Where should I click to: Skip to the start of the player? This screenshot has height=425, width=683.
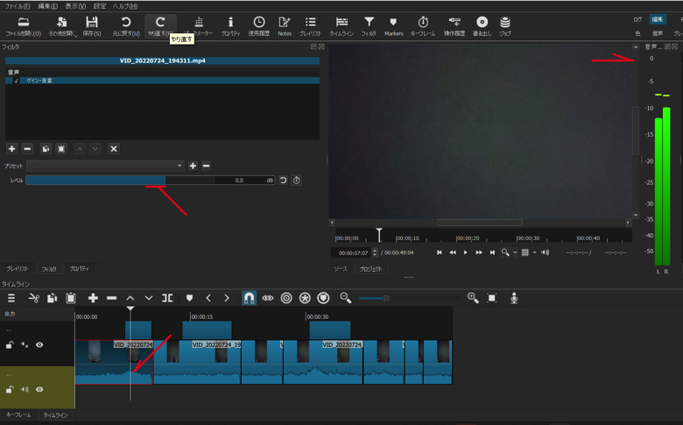tap(439, 252)
